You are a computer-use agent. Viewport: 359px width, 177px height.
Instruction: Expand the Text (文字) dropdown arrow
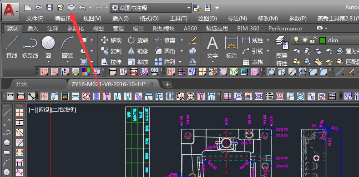[x=212, y=61]
